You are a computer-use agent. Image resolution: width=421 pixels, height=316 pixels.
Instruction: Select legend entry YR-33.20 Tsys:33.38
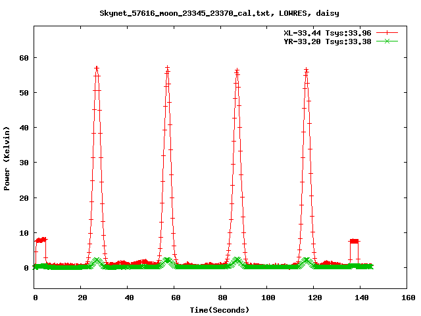[328, 41]
